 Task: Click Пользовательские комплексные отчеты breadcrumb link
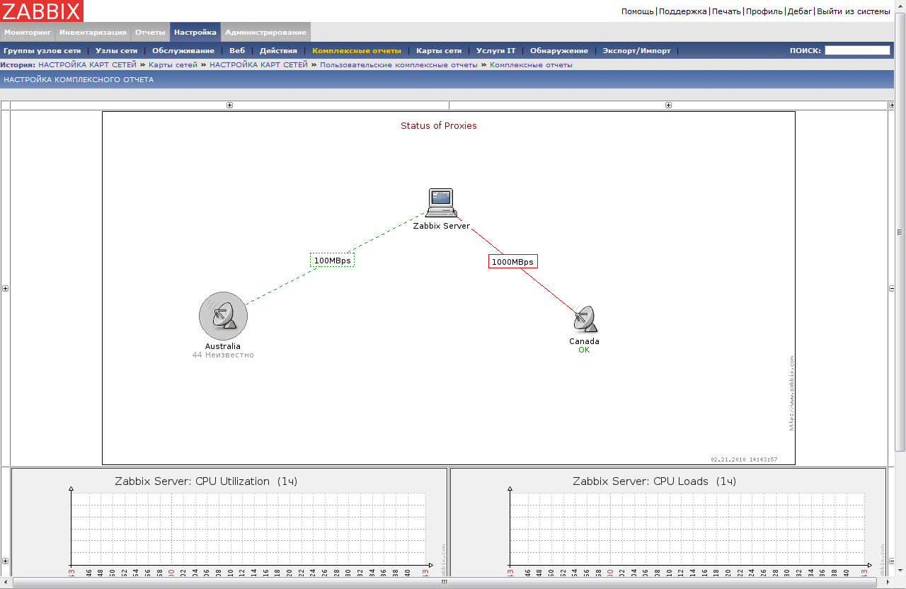(398, 65)
